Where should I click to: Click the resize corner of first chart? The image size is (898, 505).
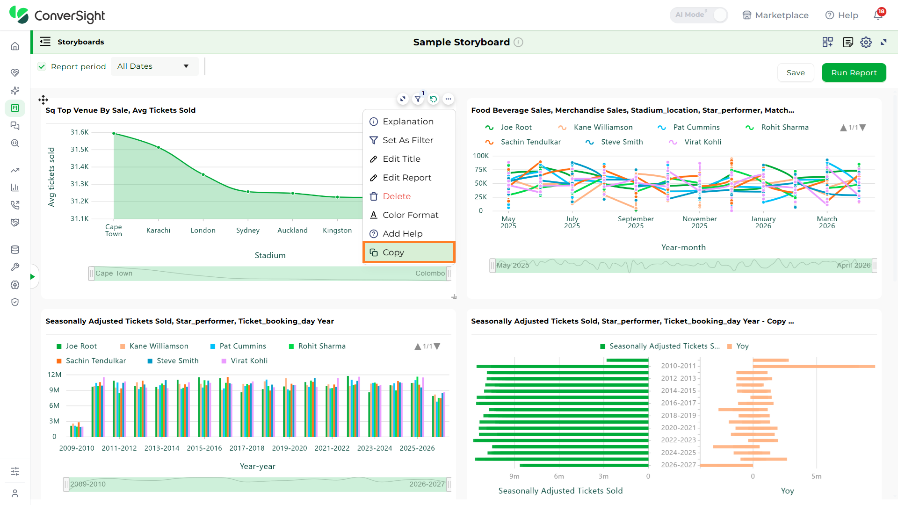click(454, 297)
